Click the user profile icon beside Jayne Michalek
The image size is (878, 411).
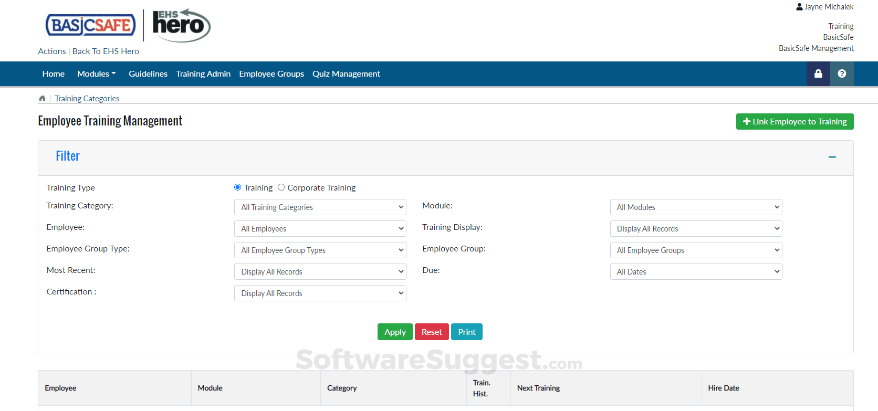799,7
